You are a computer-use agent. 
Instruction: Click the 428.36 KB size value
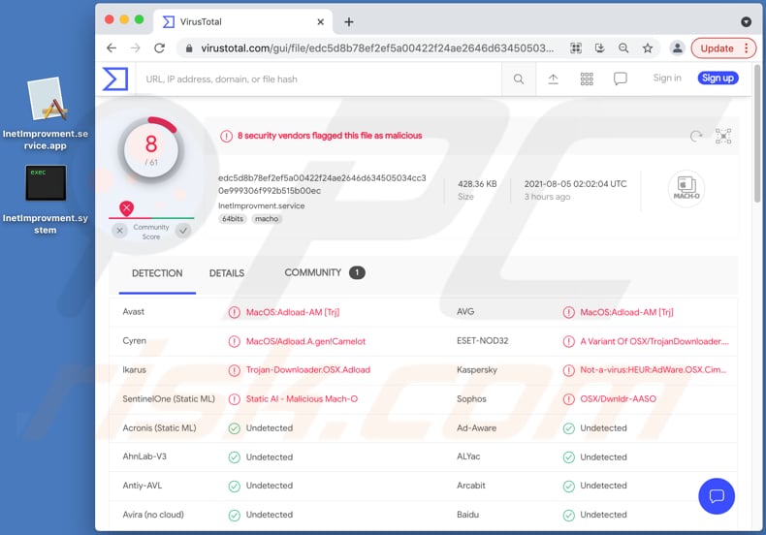pos(477,184)
